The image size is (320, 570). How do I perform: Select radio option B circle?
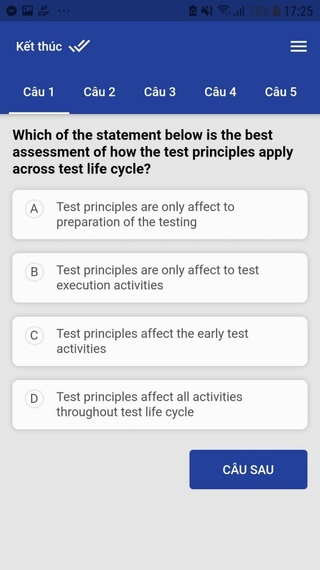coord(34,272)
